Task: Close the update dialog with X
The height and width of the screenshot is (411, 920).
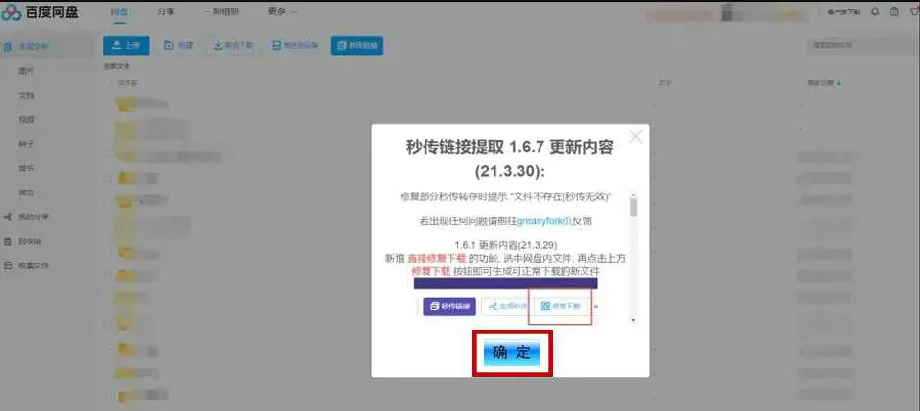Action: 635,137
